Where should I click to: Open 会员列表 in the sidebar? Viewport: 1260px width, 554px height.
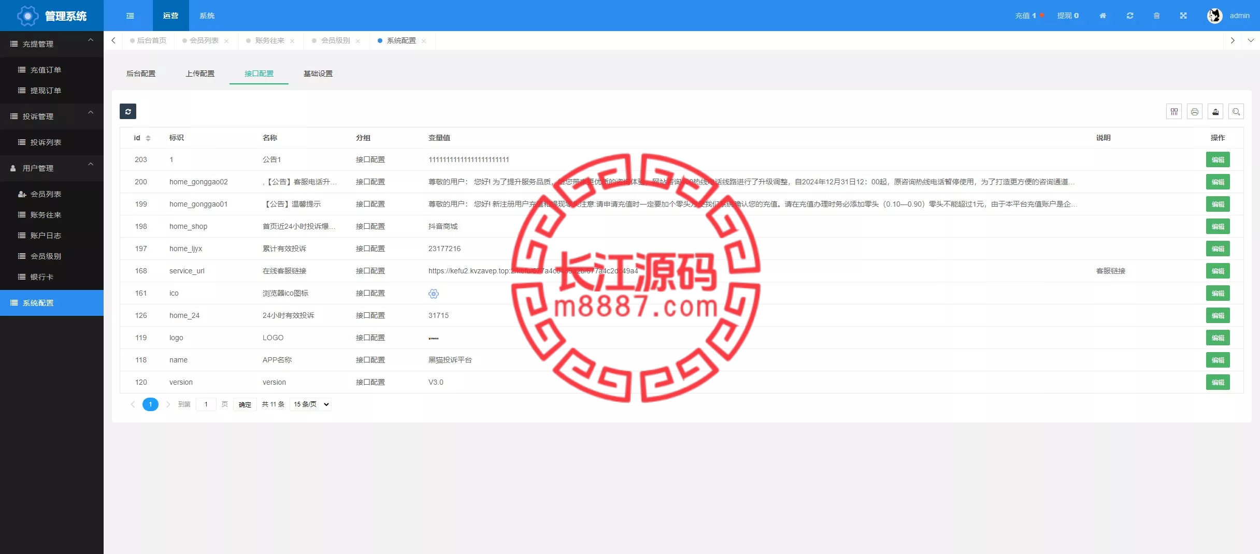pos(52,194)
